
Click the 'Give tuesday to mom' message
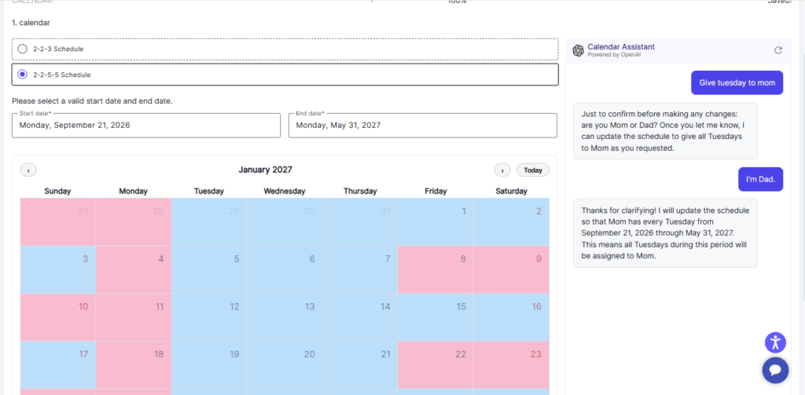click(737, 82)
